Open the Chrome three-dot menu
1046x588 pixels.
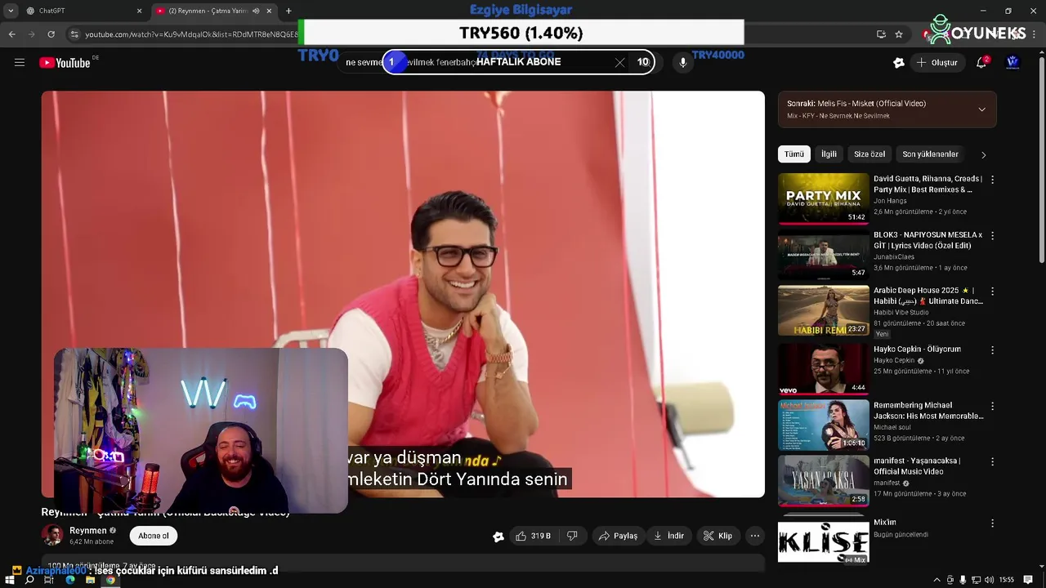click(1035, 34)
